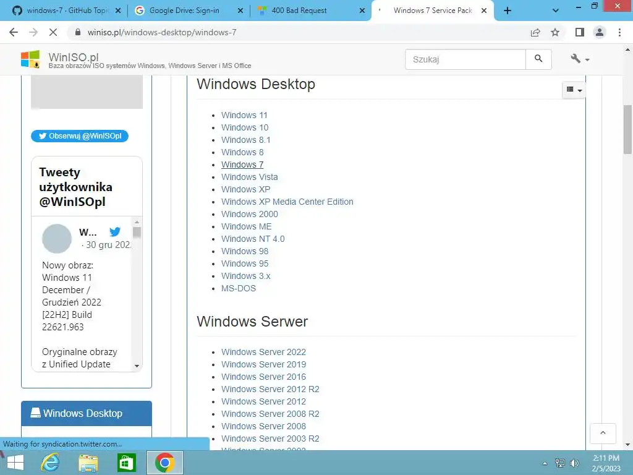The width and height of the screenshot is (633, 475).
Task: Click the taskbar clock showing 2:11 PM
Action: pos(606,463)
